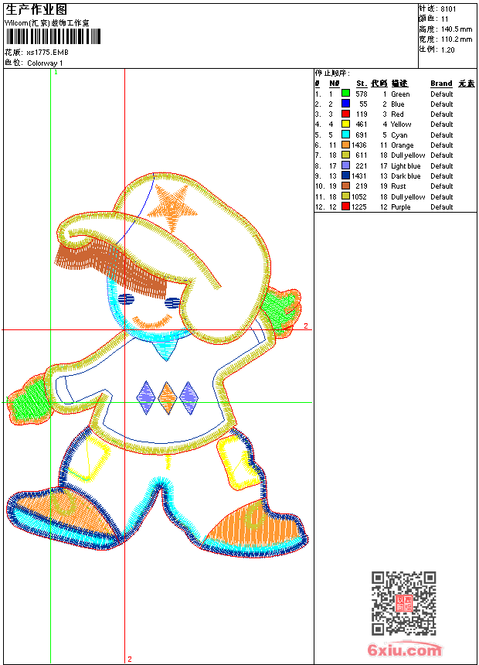Click the stitch count 578 in Green row
The image size is (479, 665).
362,94
